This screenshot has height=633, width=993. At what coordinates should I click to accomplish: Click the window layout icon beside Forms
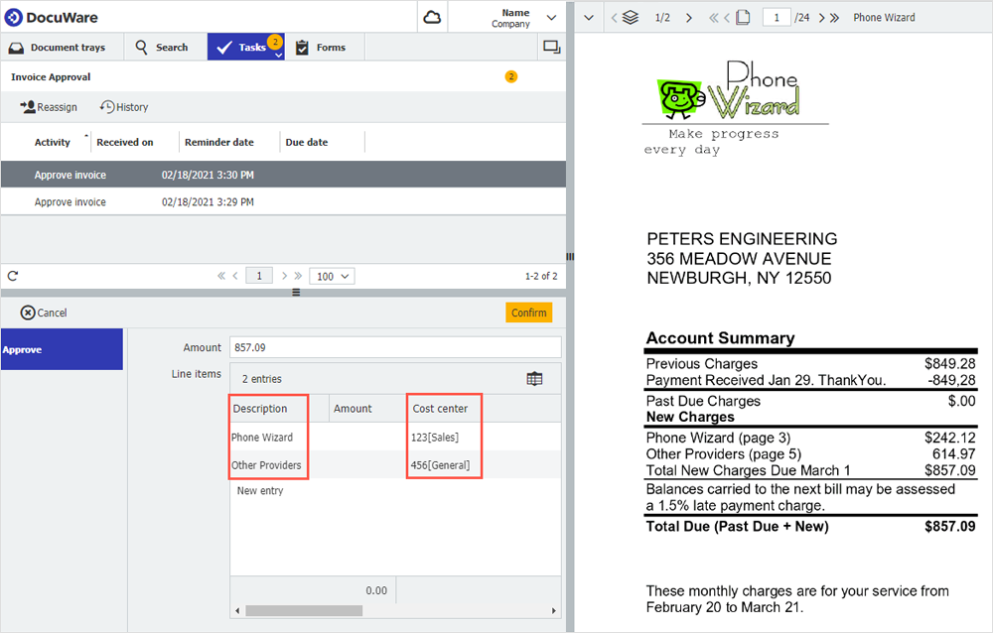click(x=550, y=47)
